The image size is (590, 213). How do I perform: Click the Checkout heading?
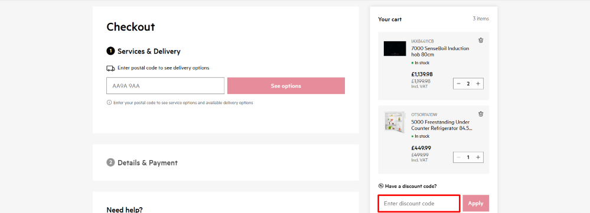click(131, 26)
